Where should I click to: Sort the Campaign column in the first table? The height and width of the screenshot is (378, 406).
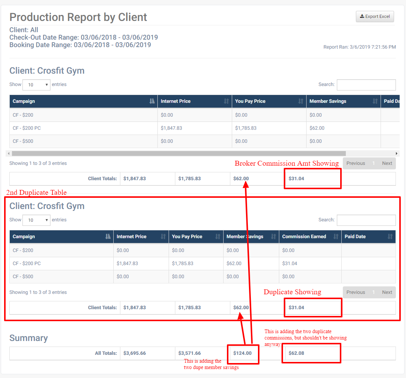[151, 101]
